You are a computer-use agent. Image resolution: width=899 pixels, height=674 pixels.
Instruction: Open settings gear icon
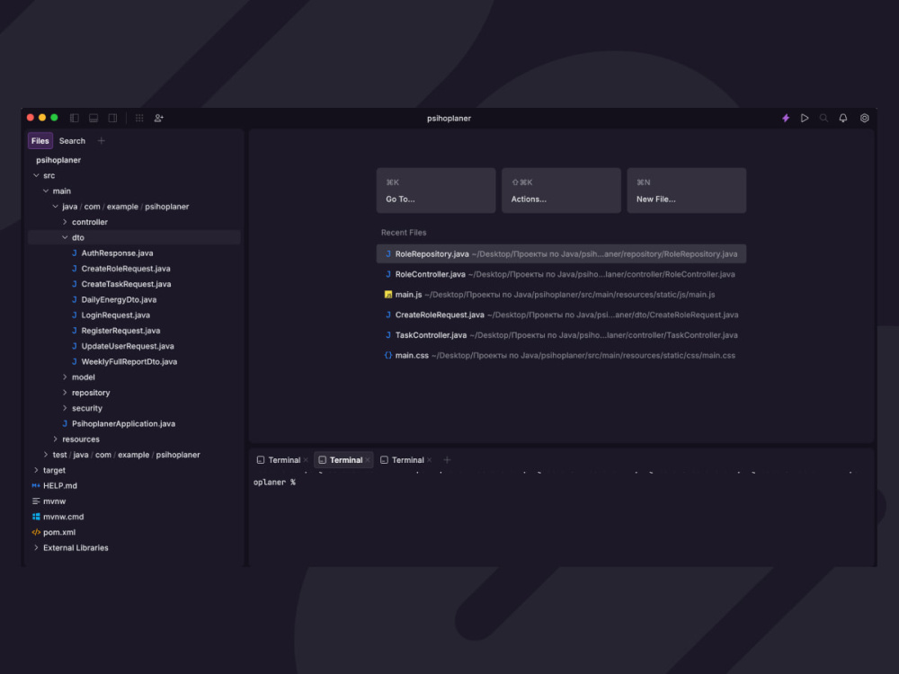click(x=864, y=118)
